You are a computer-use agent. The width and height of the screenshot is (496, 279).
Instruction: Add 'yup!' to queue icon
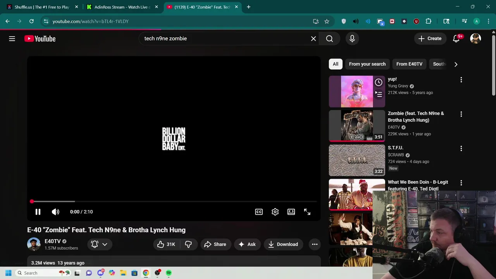(x=379, y=94)
